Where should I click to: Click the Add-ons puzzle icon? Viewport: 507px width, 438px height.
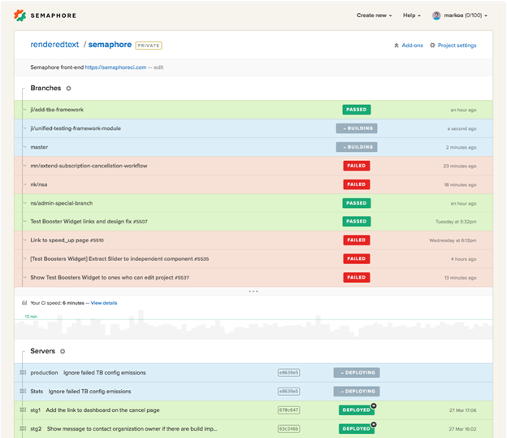(x=396, y=46)
